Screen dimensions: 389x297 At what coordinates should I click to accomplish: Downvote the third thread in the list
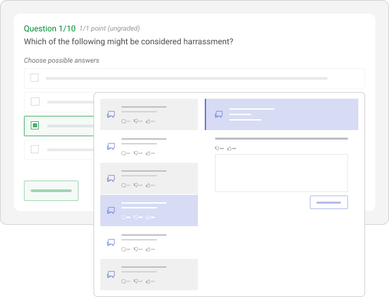point(136,185)
